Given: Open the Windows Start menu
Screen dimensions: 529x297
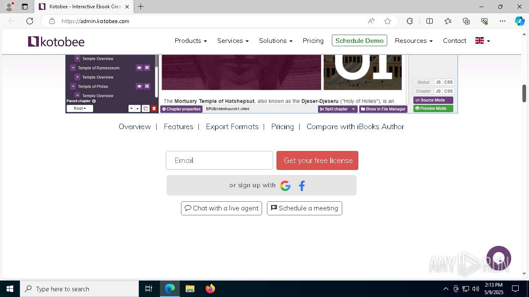Looking at the screenshot, I should 10,289.
